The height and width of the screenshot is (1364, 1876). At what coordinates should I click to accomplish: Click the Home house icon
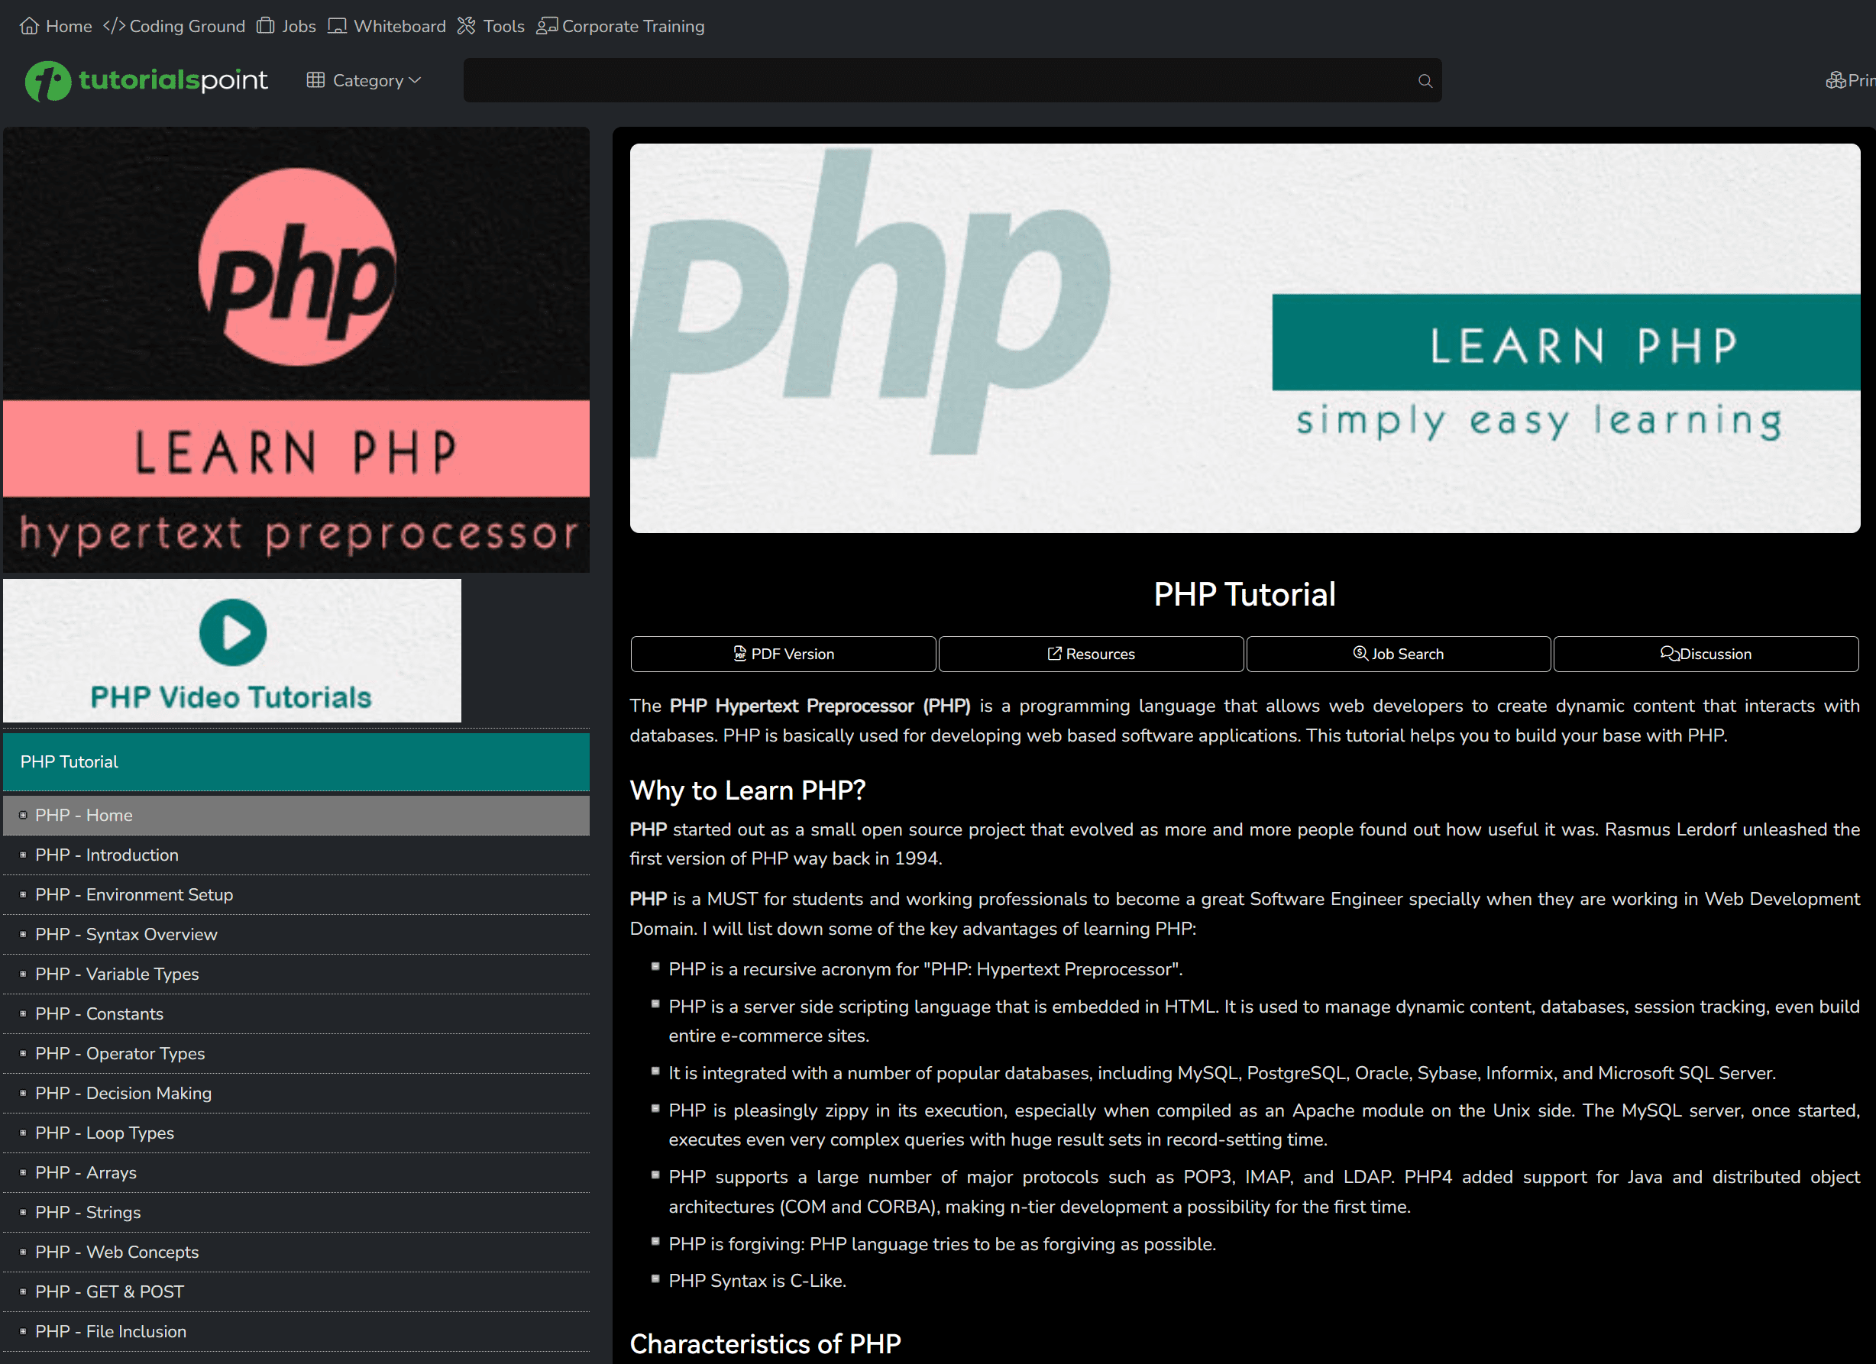[29, 26]
